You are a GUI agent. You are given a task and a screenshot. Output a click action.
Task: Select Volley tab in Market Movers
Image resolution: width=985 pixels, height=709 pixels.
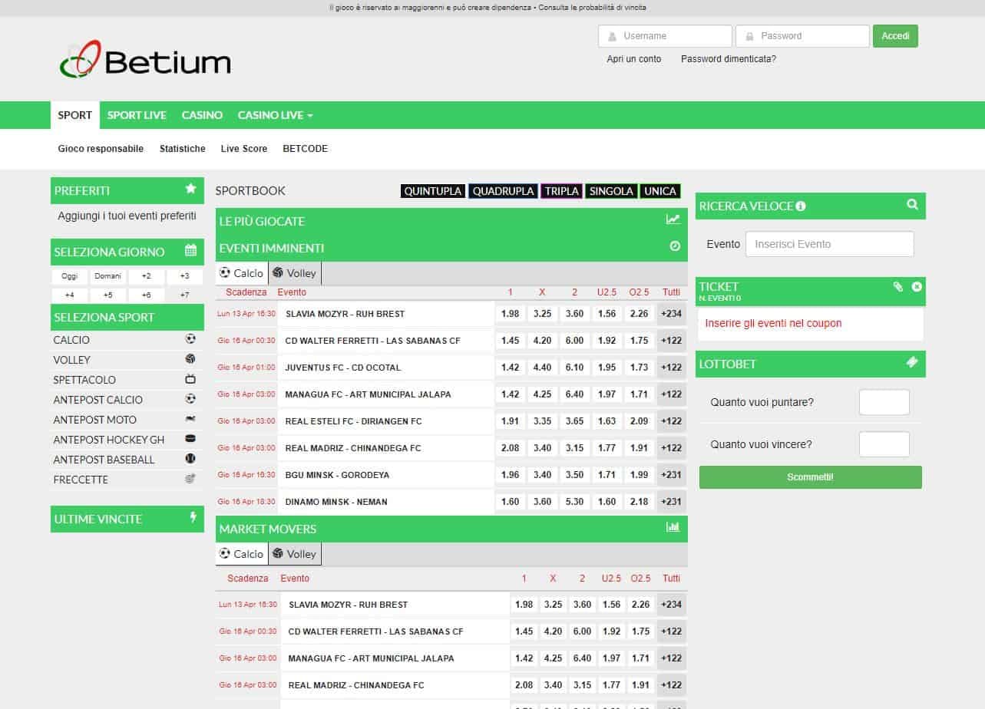point(295,554)
